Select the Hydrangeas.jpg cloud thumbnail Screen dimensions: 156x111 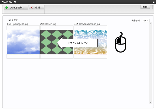click(x=23, y=42)
